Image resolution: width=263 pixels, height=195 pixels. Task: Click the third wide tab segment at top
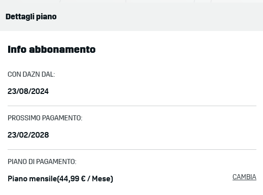[160, 1]
